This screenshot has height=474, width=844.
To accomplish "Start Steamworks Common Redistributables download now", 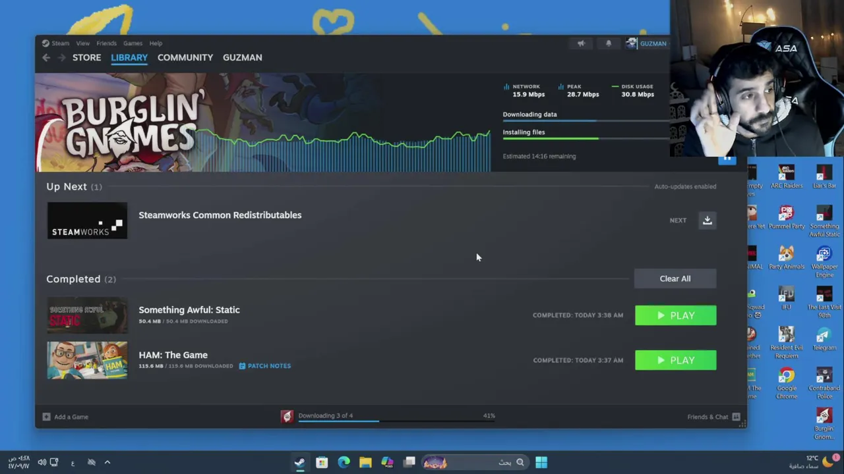I will click(x=708, y=221).
